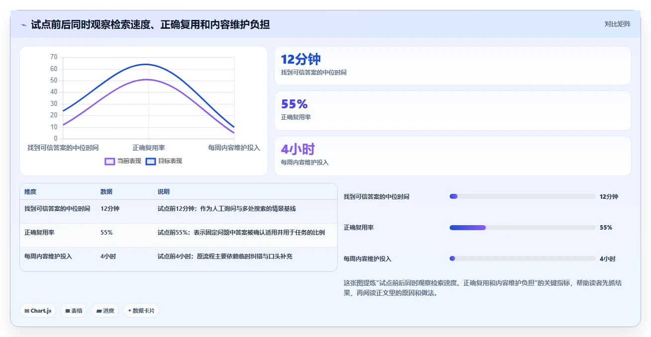Screen dimensions: 651x337
Task: Click the 55% value in the table
Action: (x=106, y=233)
